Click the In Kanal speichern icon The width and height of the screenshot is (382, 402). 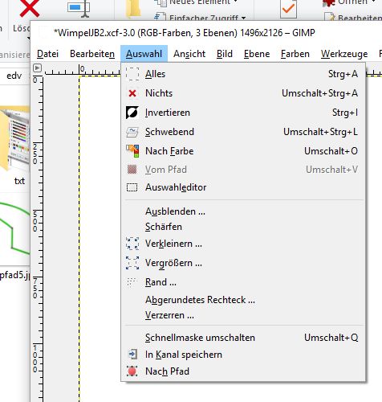132,355
